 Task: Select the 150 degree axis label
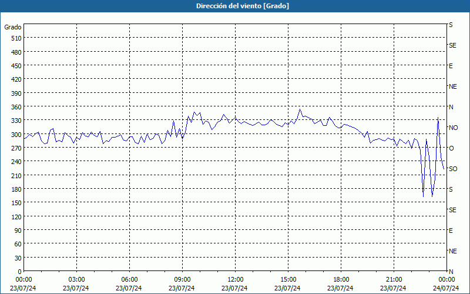click(17, 203)
